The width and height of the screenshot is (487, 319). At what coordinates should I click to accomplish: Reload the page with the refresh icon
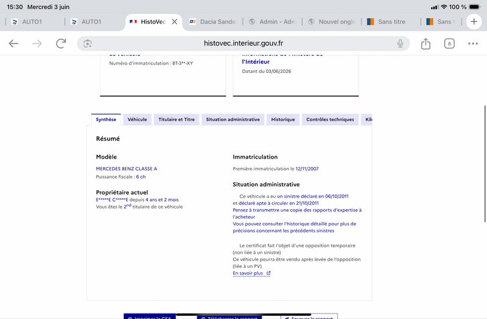[x=61, y=43]
